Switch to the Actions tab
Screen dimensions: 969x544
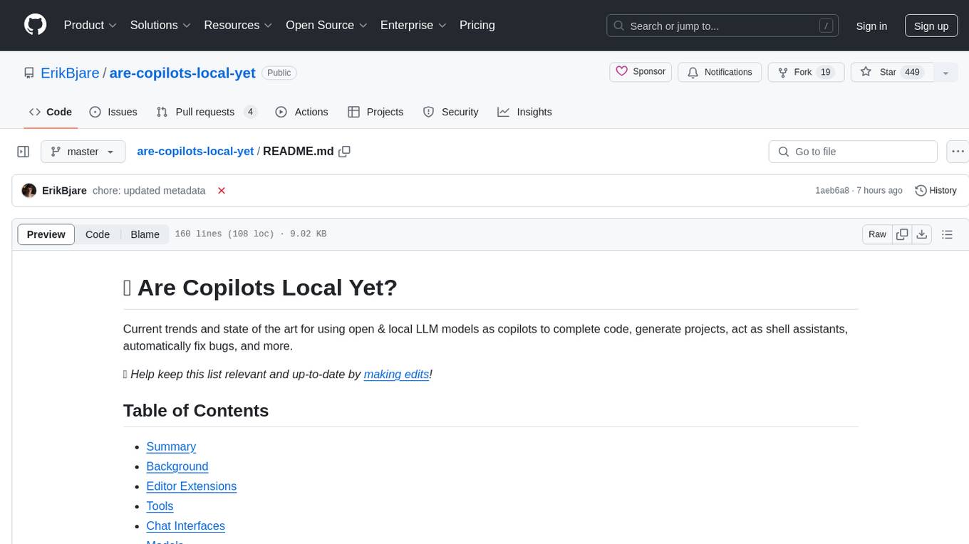tap(301, 112)
